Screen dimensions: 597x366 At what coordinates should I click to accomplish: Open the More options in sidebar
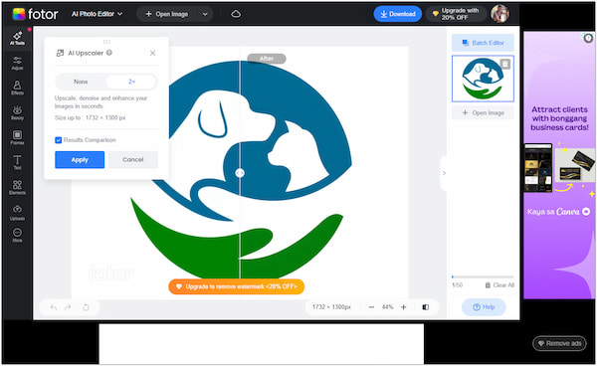click(x=17, y=235)
